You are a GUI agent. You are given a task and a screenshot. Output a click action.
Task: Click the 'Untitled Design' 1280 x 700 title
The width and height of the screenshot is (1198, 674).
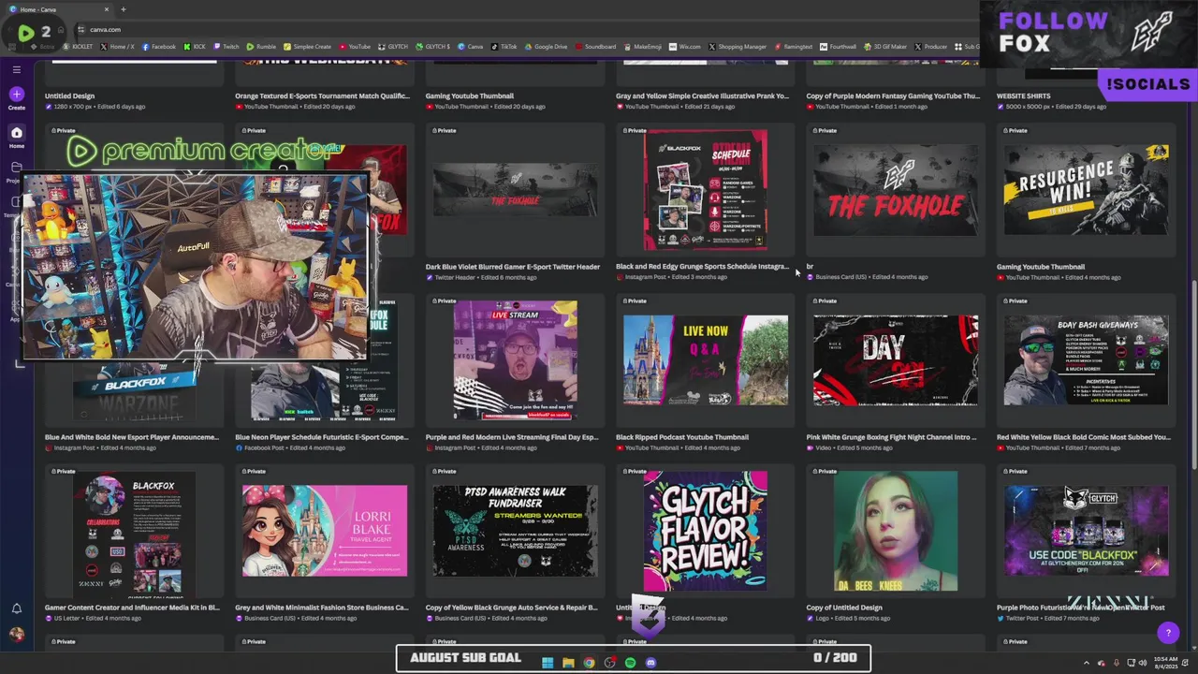point(70,95)
